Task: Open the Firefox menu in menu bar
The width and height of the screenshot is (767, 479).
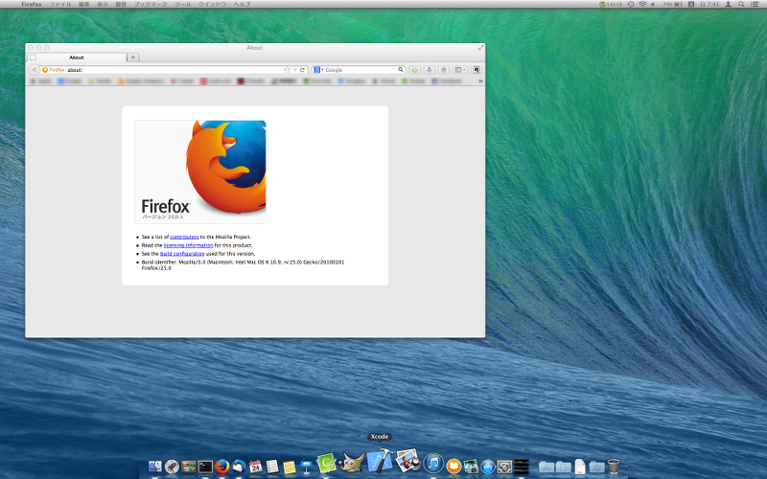Action: (x=31, y=5)
